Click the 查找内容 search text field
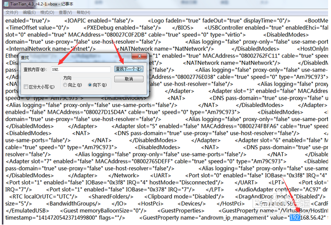Image resolution: width=331 pixels, height=225 pixels. click(81, 69)
